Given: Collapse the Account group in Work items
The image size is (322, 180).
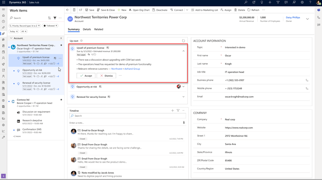Looking at the screenshot, I should pyautogui.click(x=11, y=38).
